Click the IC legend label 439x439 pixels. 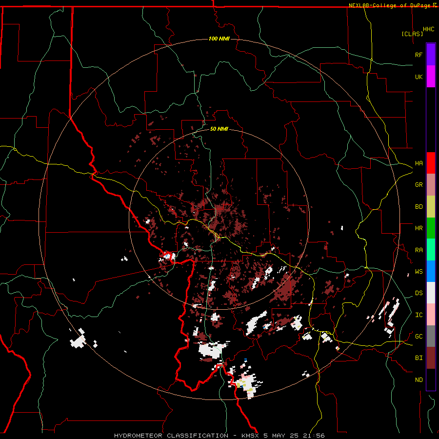(x=419, y=315)
